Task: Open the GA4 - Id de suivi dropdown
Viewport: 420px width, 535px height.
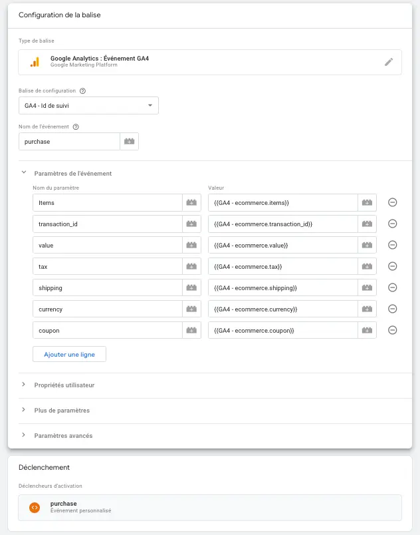Action: click(x=88, y=105)
